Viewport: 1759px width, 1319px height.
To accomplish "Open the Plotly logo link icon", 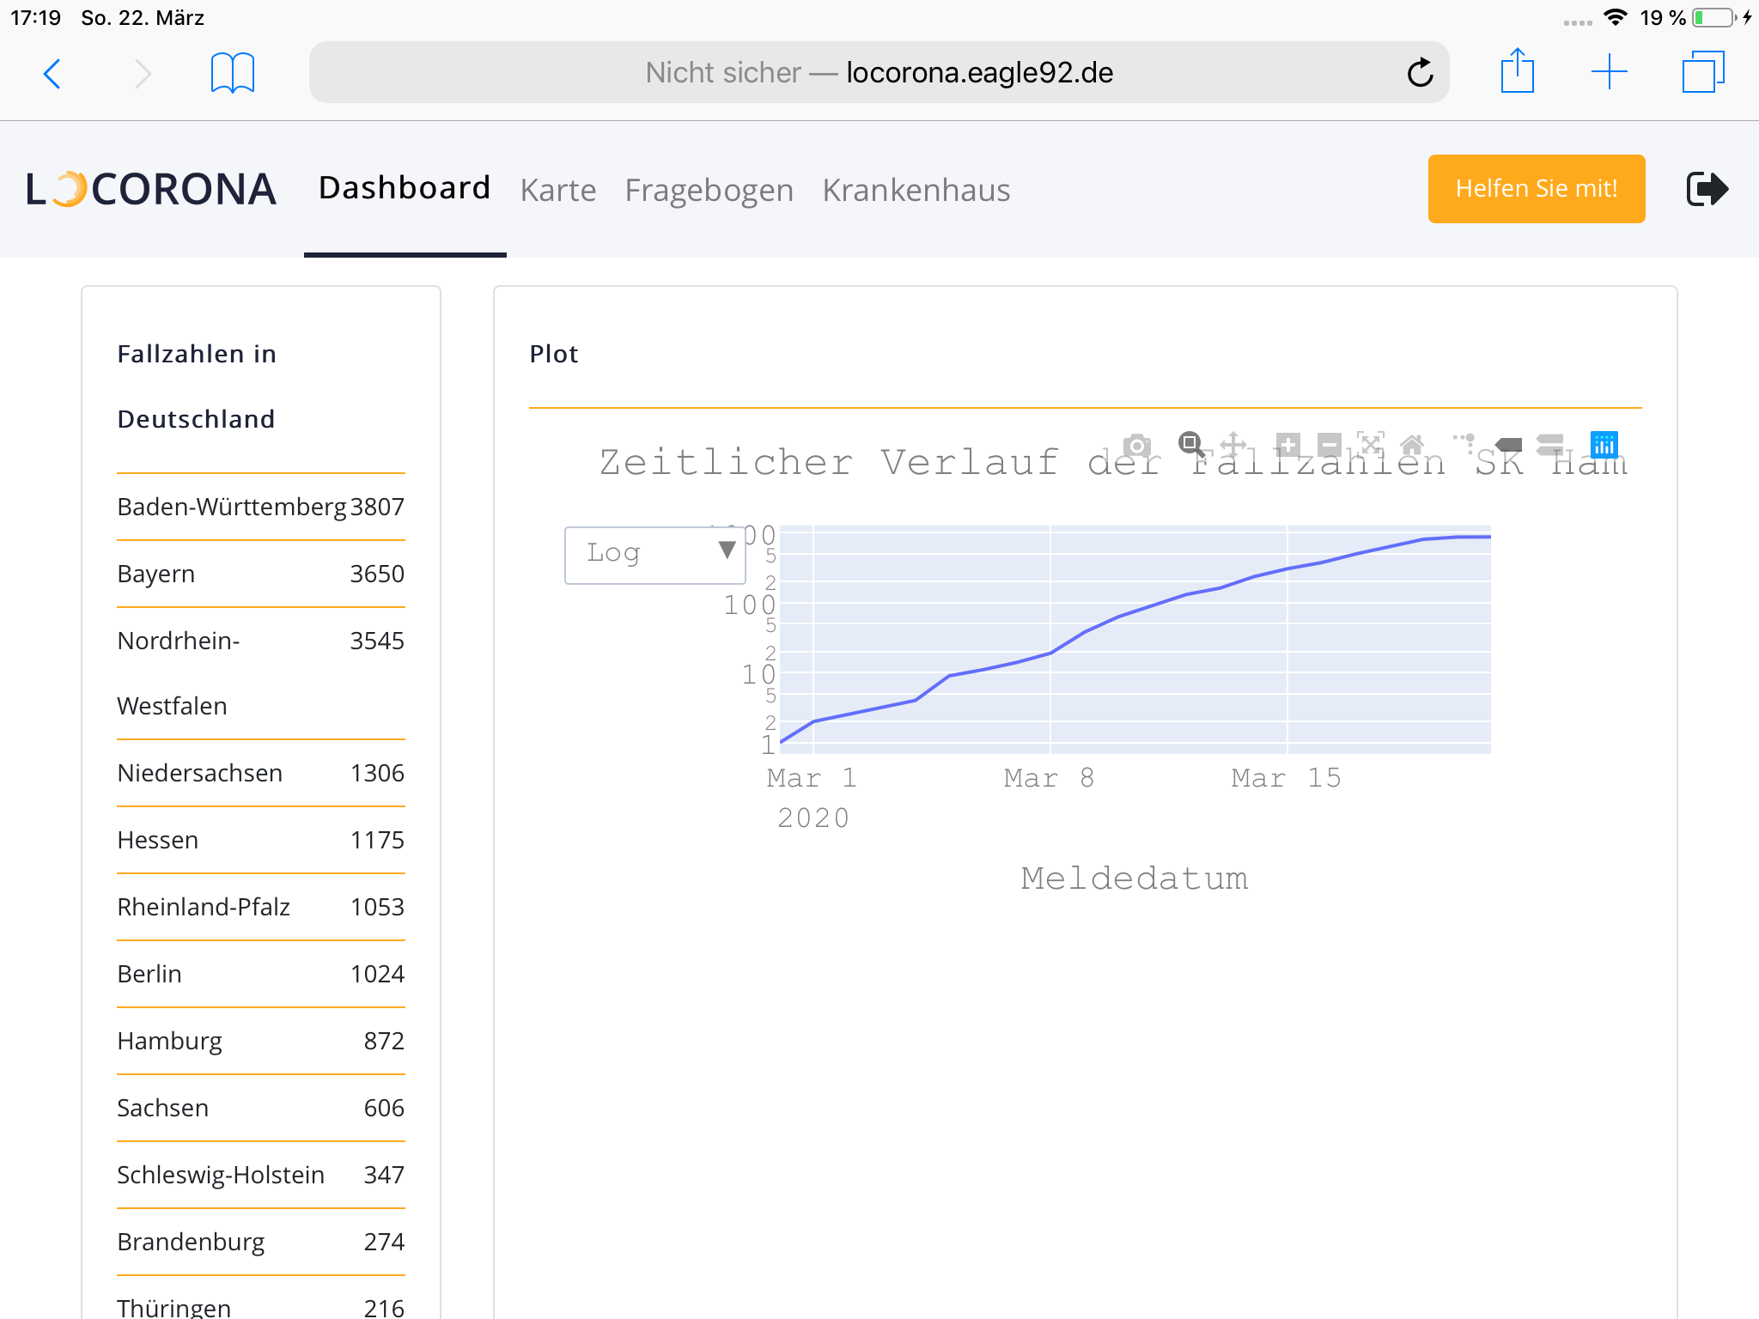I will [x=1604, y=444].
